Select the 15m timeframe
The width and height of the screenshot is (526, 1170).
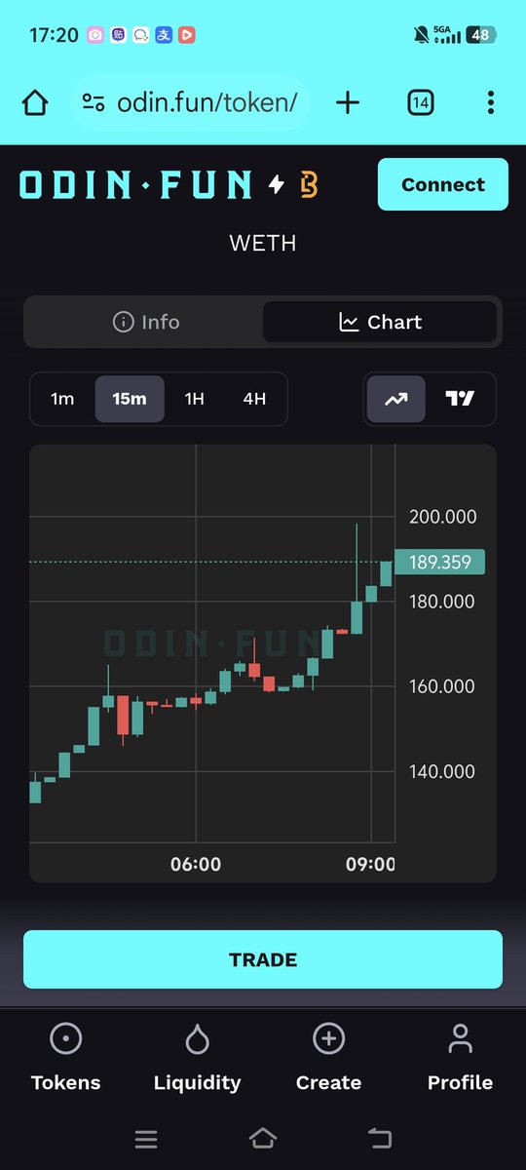click(x=130, y=399)
